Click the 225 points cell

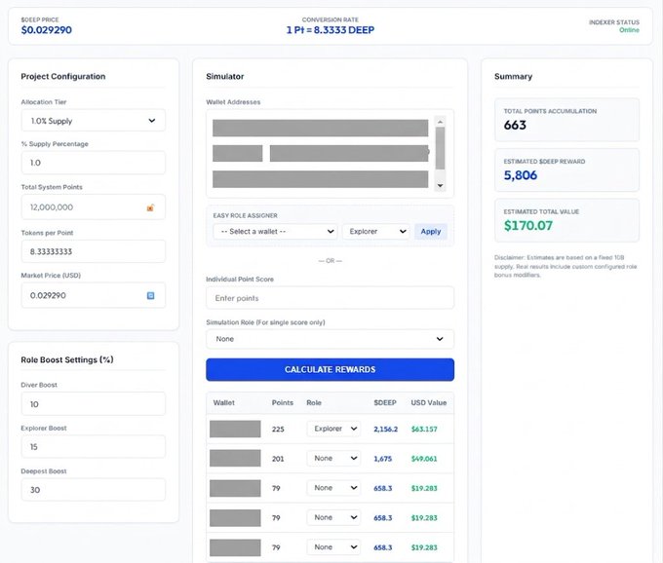(x=278, y=430)
